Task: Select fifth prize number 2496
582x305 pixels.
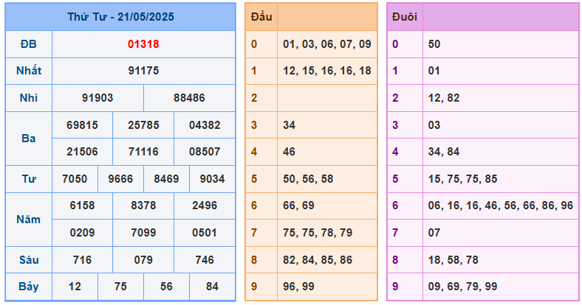Action: [x=205, y=206]
